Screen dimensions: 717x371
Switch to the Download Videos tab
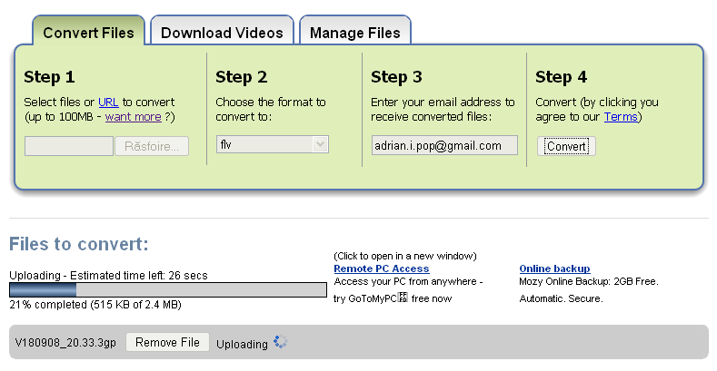[x=222, y=31]
